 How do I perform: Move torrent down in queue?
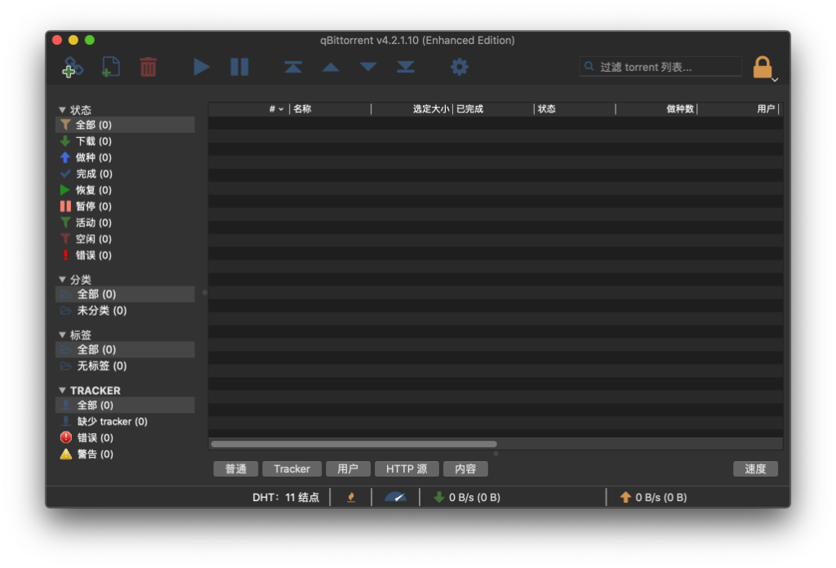368,67
